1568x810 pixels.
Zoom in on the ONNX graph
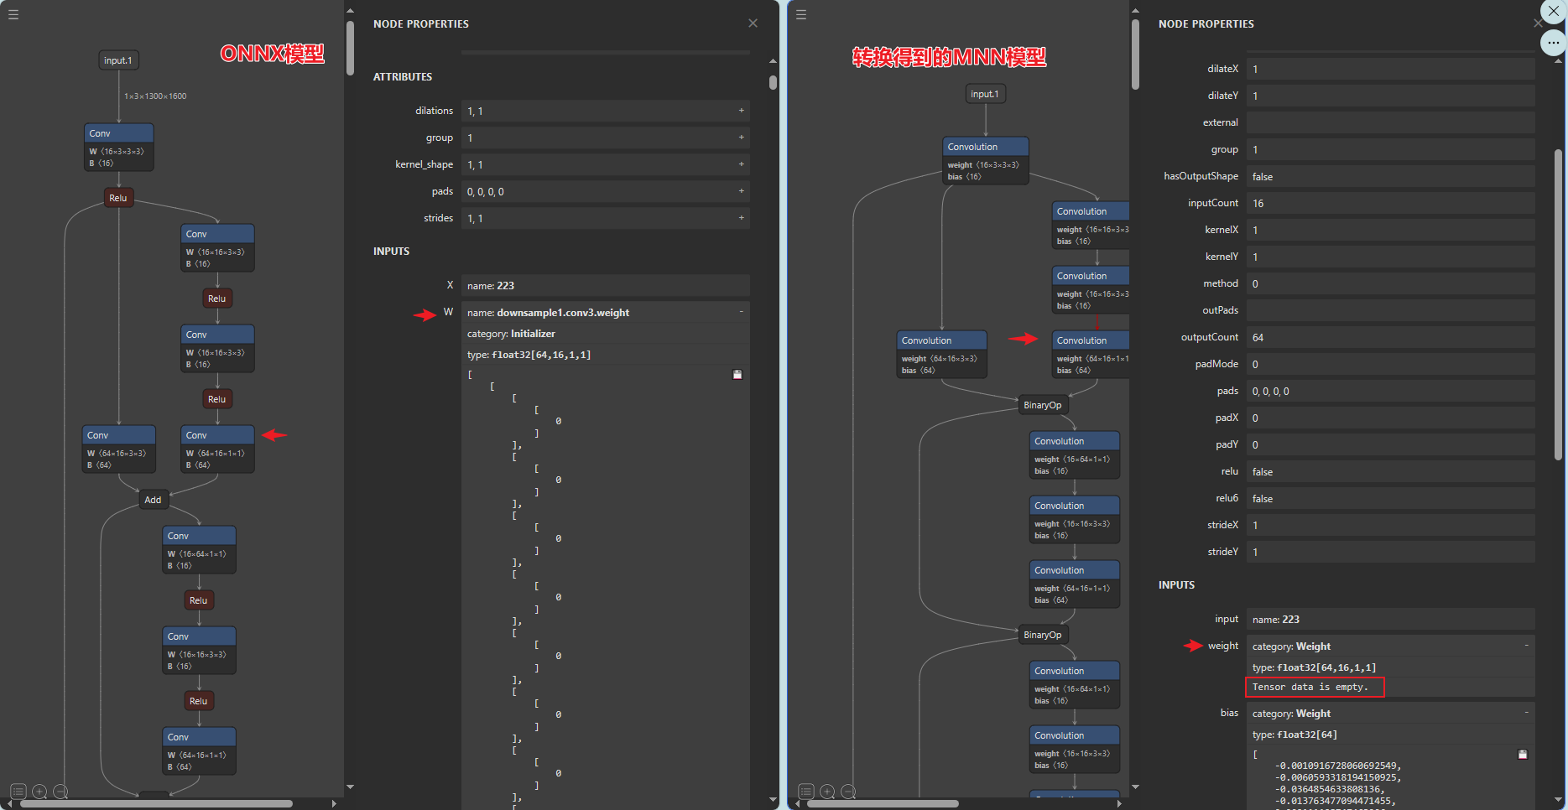(x=39, y=792)
